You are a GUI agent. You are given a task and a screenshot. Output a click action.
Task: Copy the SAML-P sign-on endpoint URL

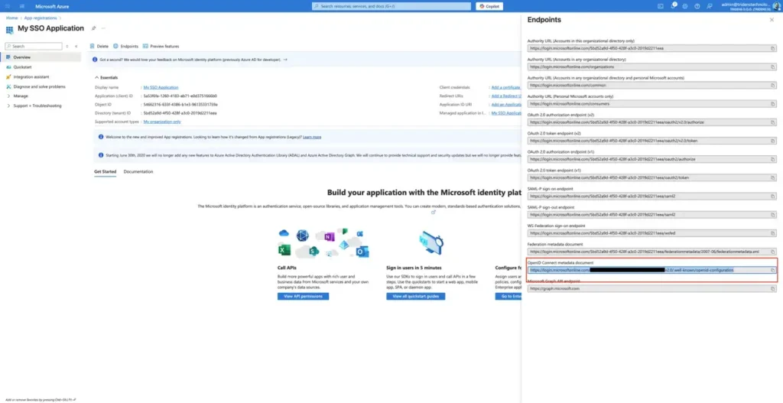[772, 196]
